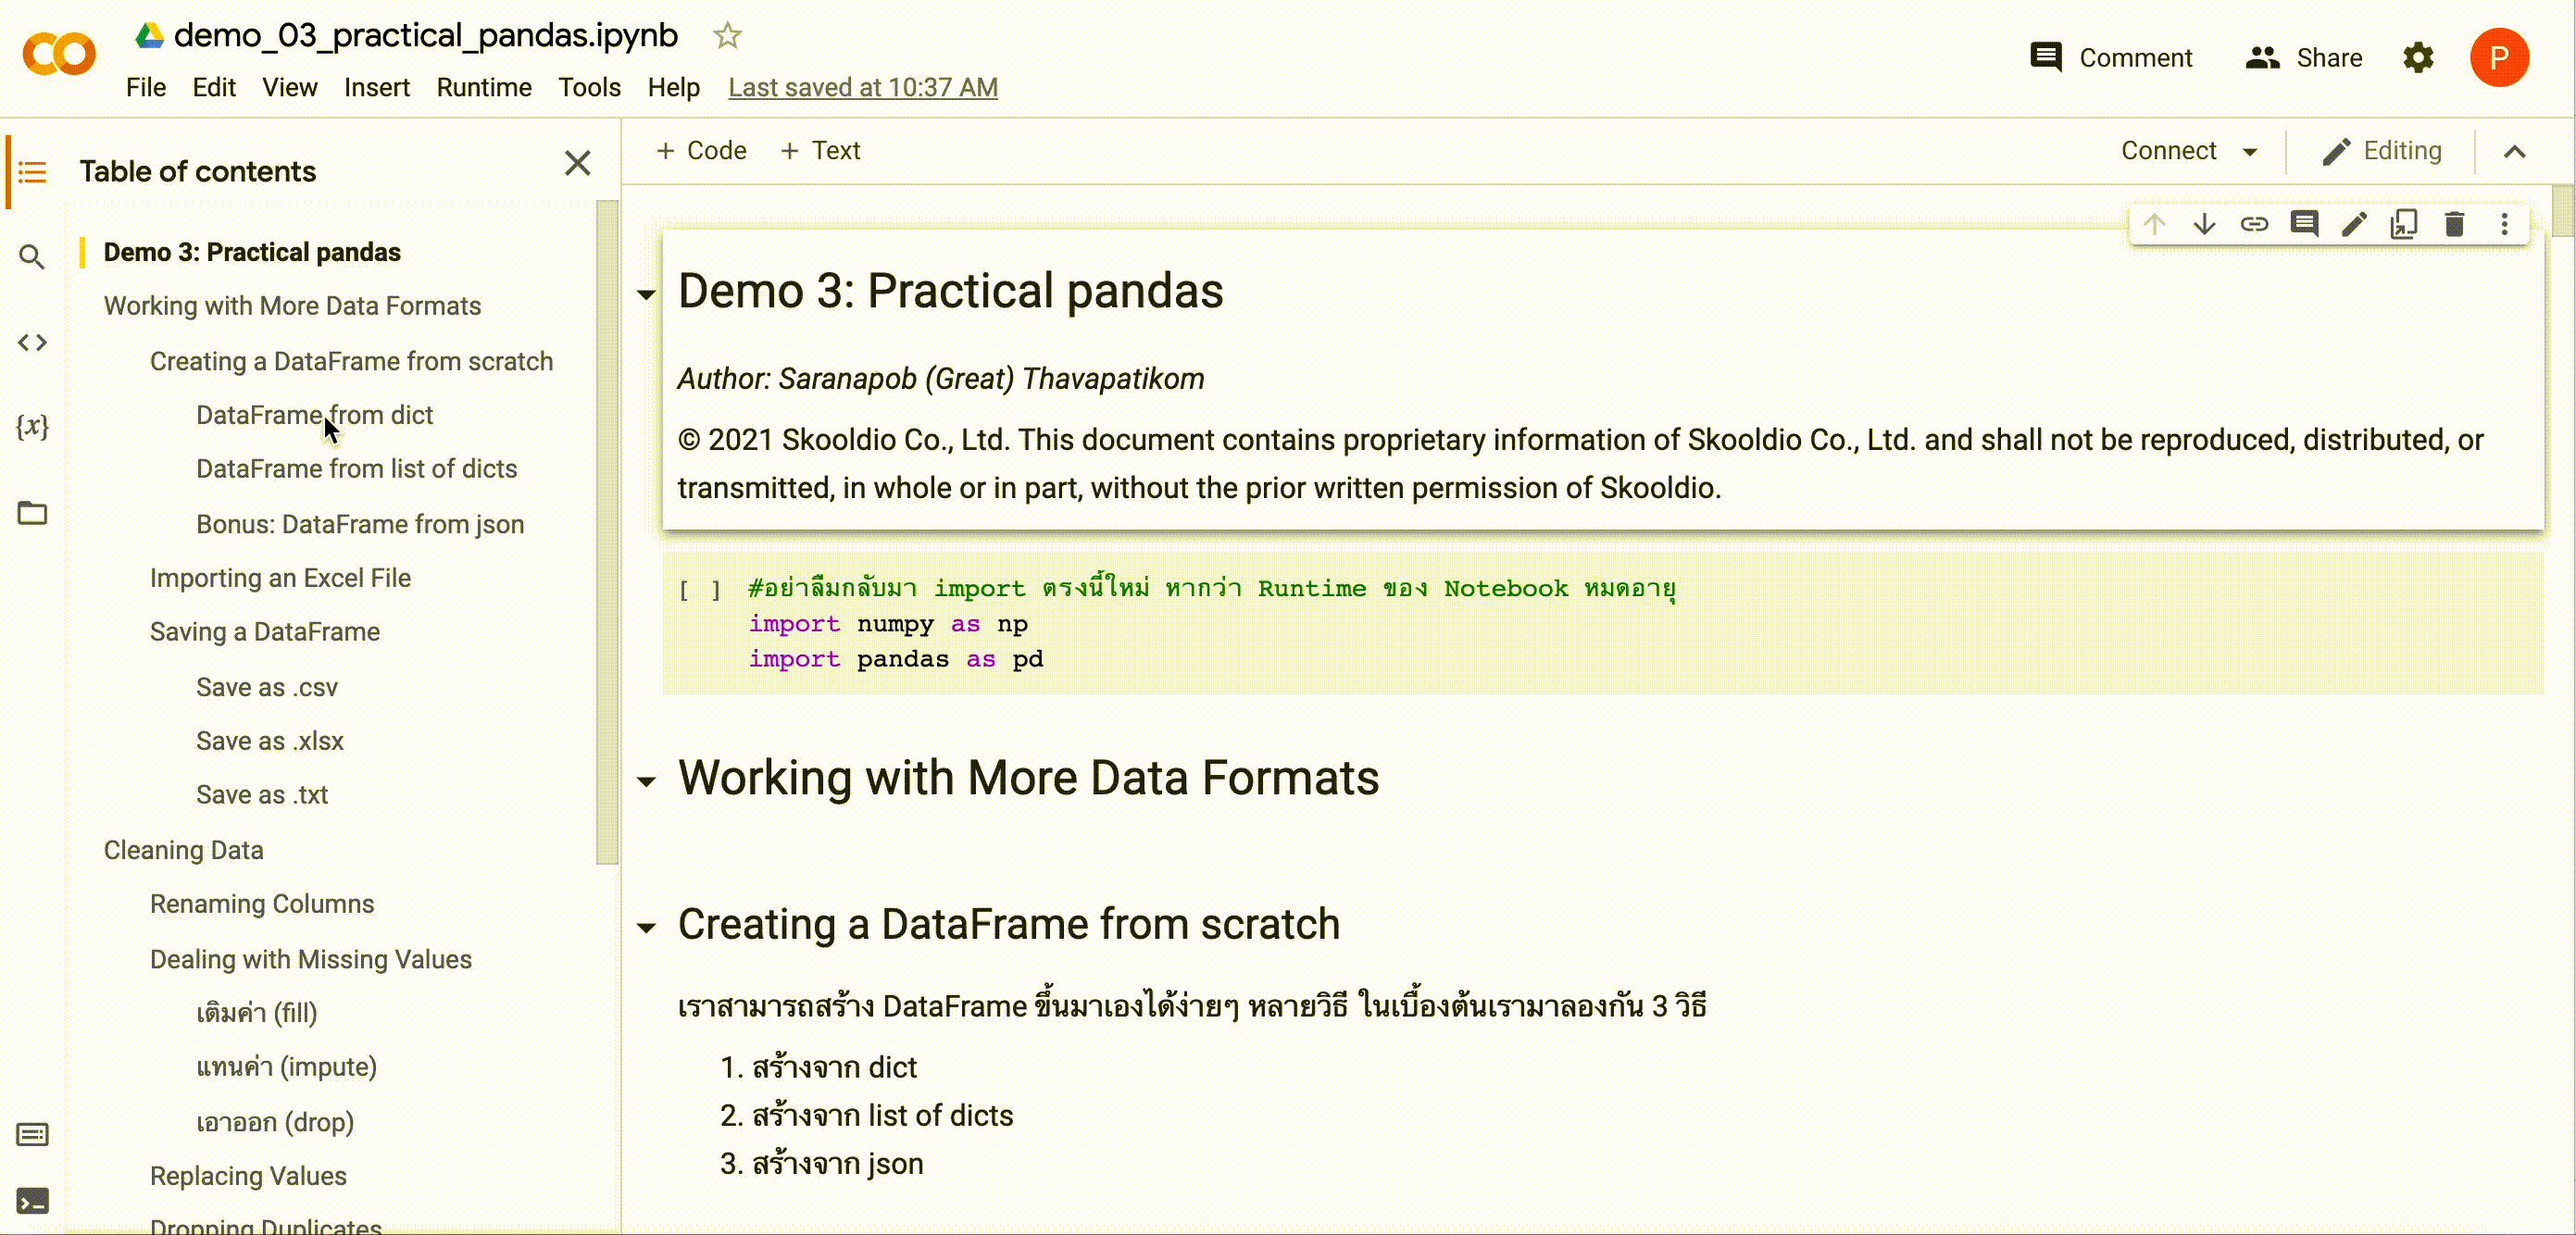Delete cell with the trash icon
2576x1235 pixels.
[2454, 224]
